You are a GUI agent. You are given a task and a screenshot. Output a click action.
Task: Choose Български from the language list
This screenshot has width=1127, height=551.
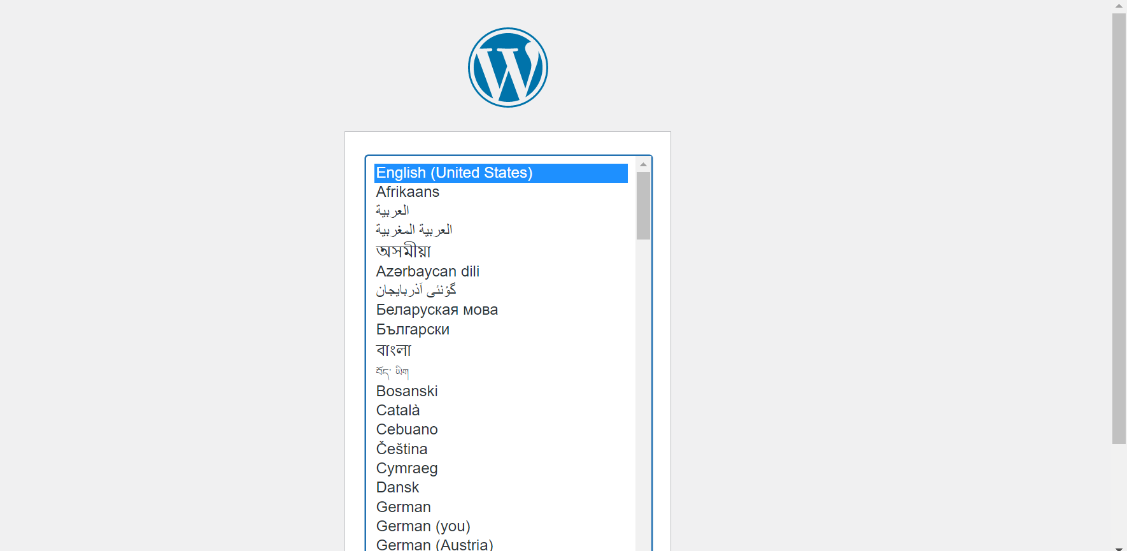501,329
